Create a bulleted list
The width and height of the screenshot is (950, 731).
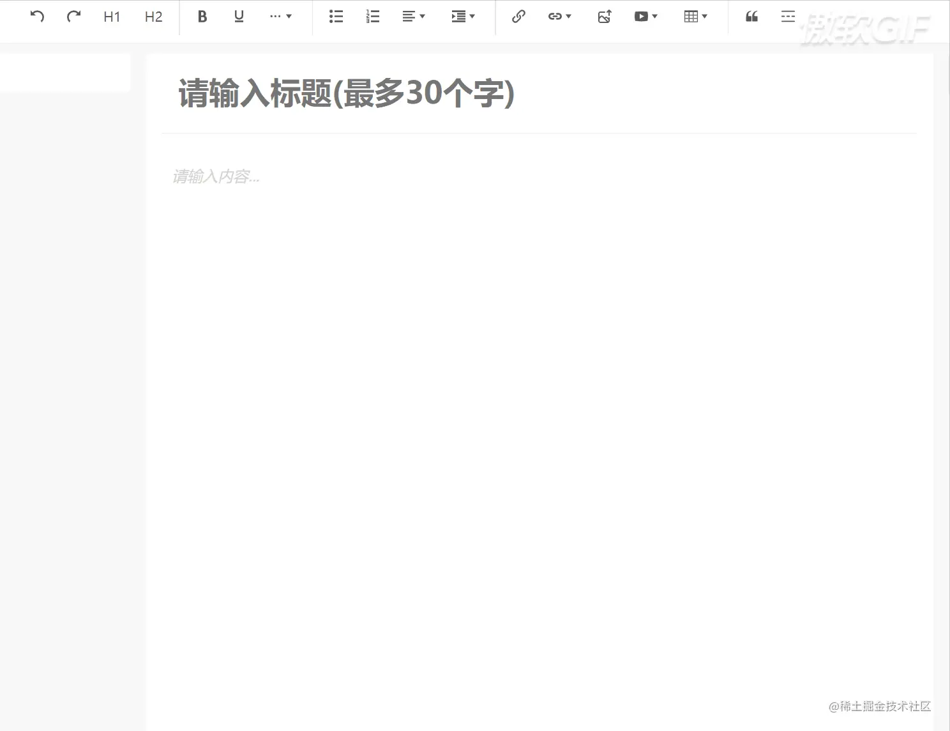[336, 17]
